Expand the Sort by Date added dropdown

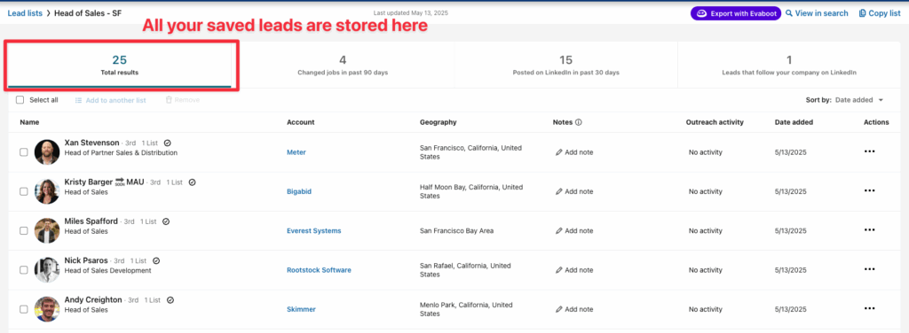(859, 100)
